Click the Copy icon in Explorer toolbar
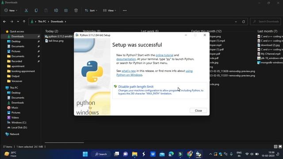 coord(36,11)
